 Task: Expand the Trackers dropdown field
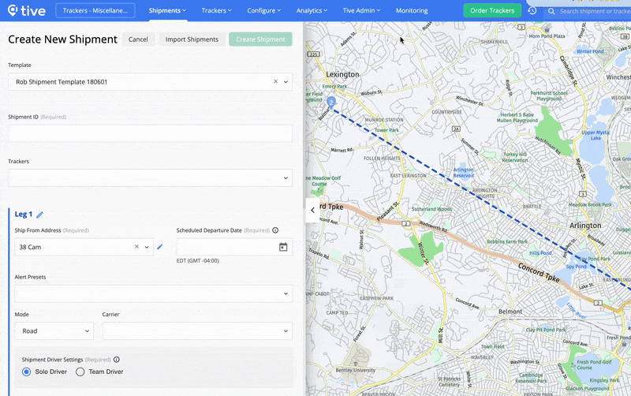pos(150,178)
